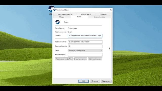Screen dimensions: 162x91
Task: Switch to the Общие tab
Action: [x=62, y=17]
